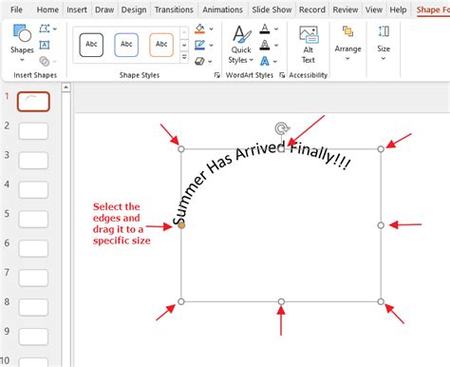Expand the full Shape Styles gallery
450x367 pixels.
click(x=184, y=58)
